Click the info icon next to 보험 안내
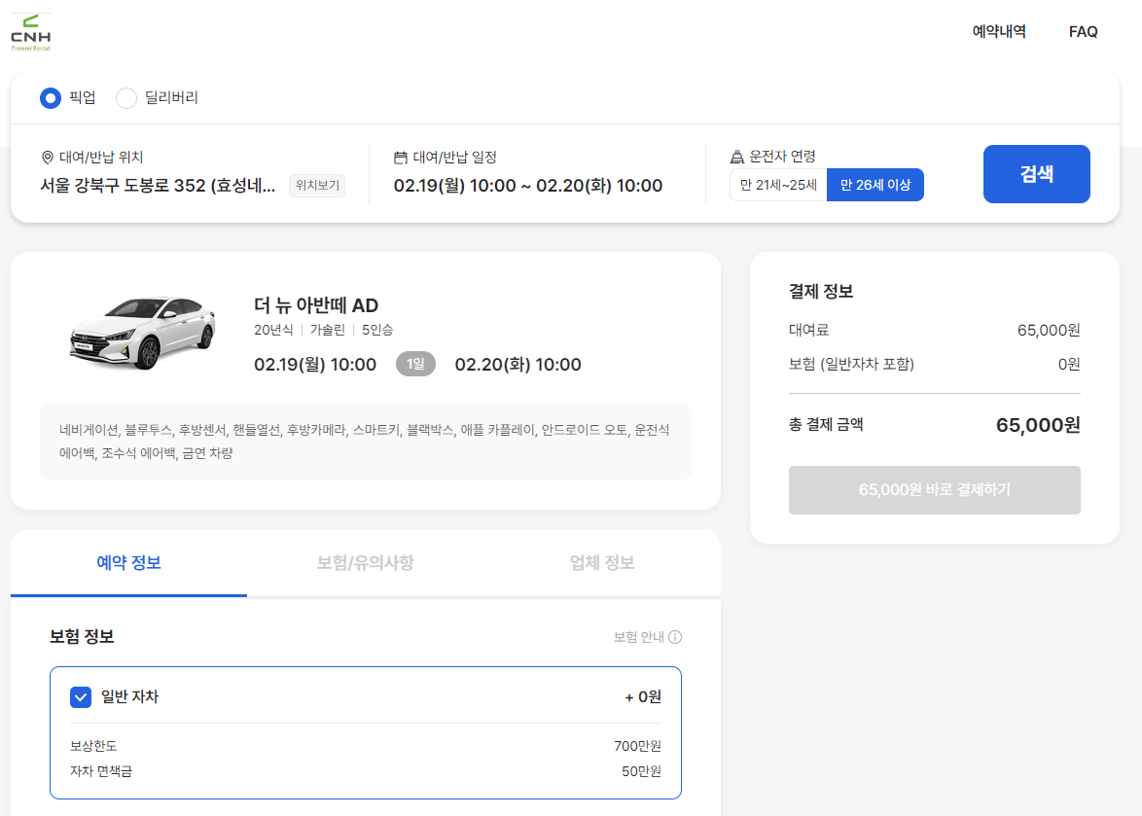Image resolution: width=1142 pixels, height=816 pixels. point(675,637)
